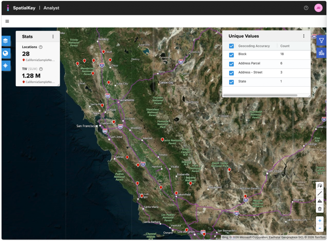Open the Stats panel options menu
The width and height of the screenshot is (328, 242).
(x=53, y=37)
